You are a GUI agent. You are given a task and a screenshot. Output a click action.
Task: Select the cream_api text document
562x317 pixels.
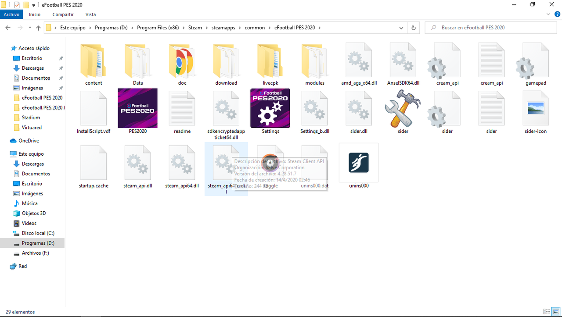[492, 65]
